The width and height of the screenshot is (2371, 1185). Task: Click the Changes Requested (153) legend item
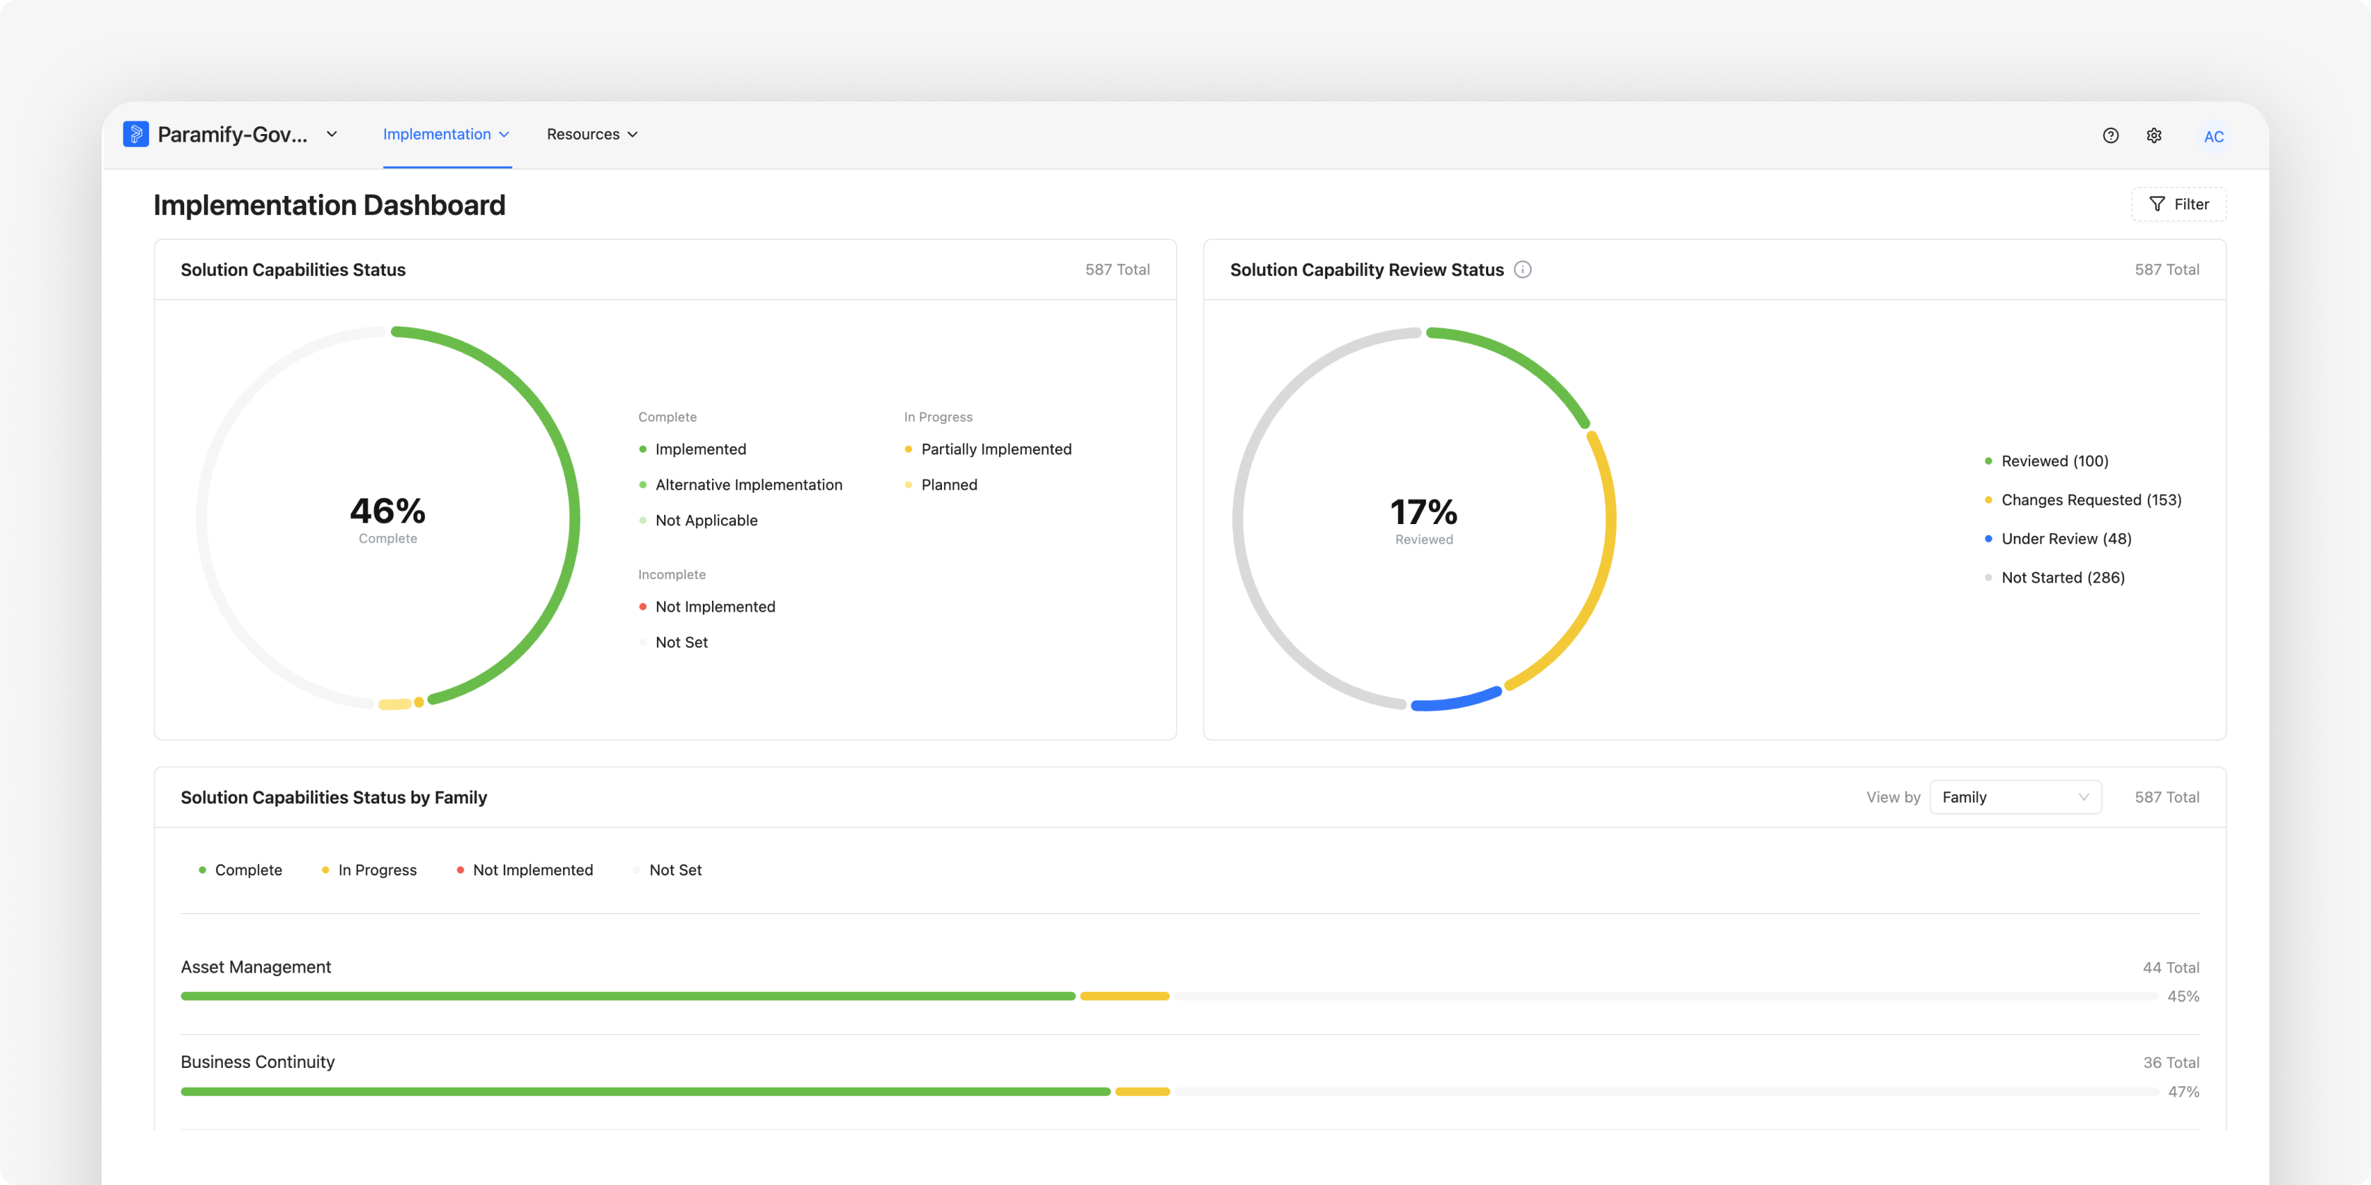[2082, 499]
